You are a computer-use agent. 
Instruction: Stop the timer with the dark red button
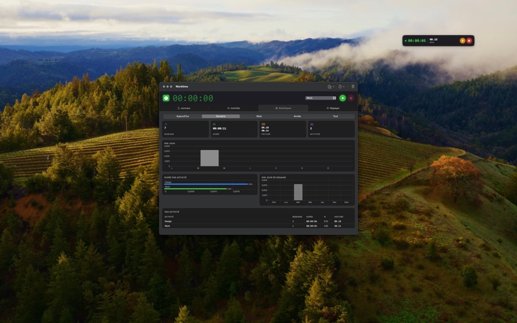[x=351, y=98]
